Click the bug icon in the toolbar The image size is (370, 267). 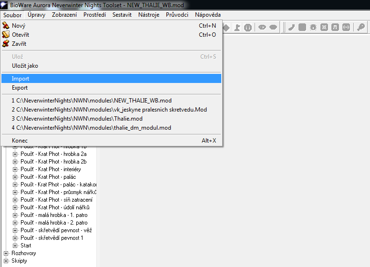point(313,27)
